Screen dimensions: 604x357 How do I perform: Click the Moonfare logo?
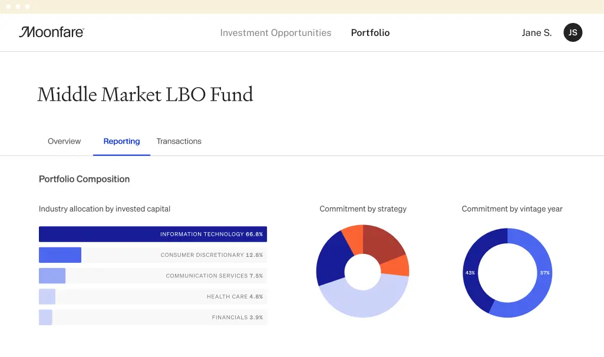click(52, 32)
